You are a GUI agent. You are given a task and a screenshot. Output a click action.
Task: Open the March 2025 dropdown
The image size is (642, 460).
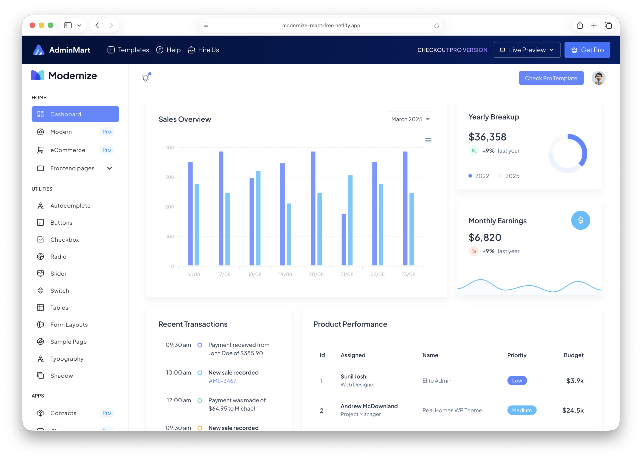pos(410,119)
